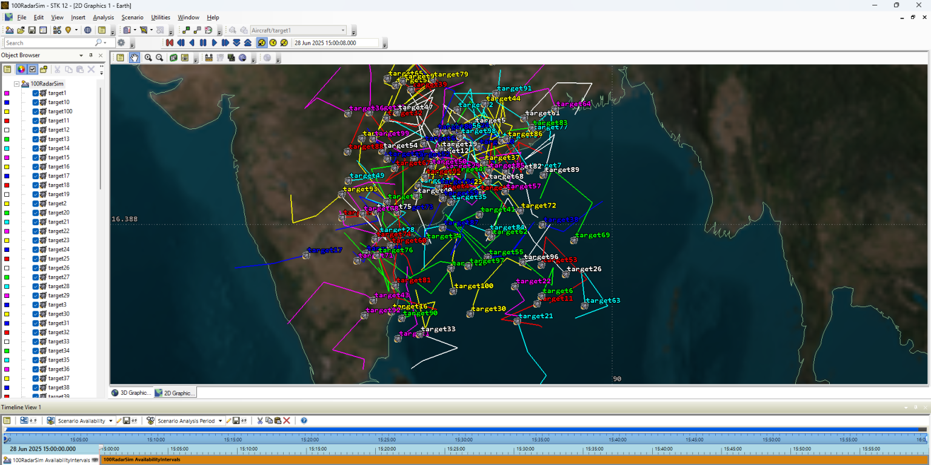Open the Analysis menu
This screenshot has width=931, height=465.
coord(103,18)
